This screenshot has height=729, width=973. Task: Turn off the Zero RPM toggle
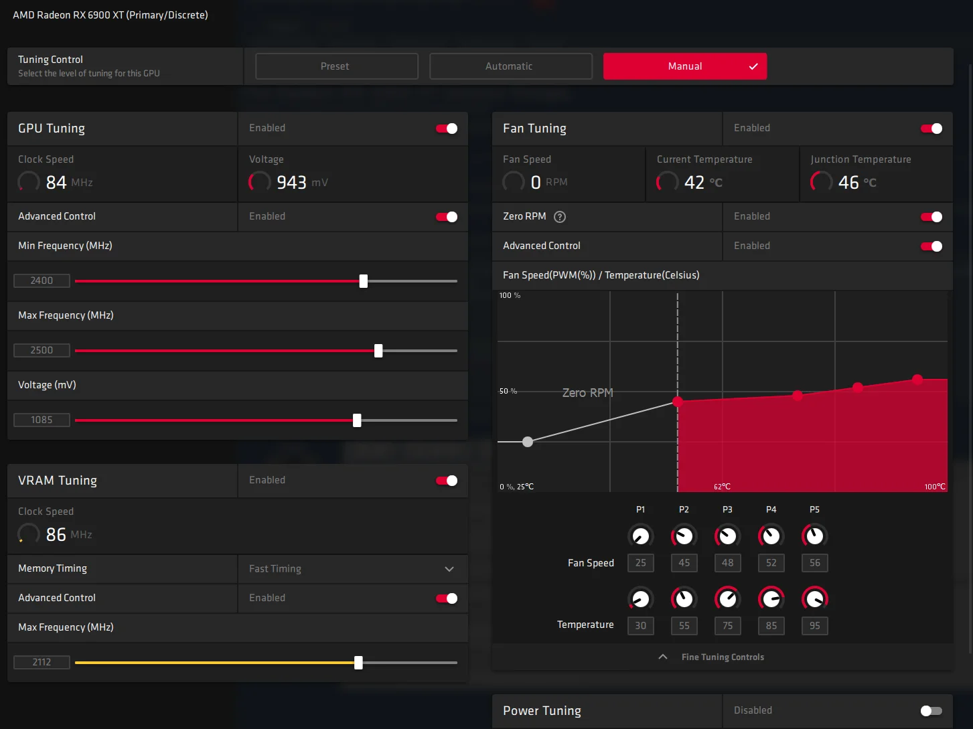coord(931,217)
